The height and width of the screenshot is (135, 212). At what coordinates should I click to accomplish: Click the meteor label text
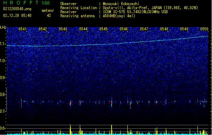(x=48, y=10)
